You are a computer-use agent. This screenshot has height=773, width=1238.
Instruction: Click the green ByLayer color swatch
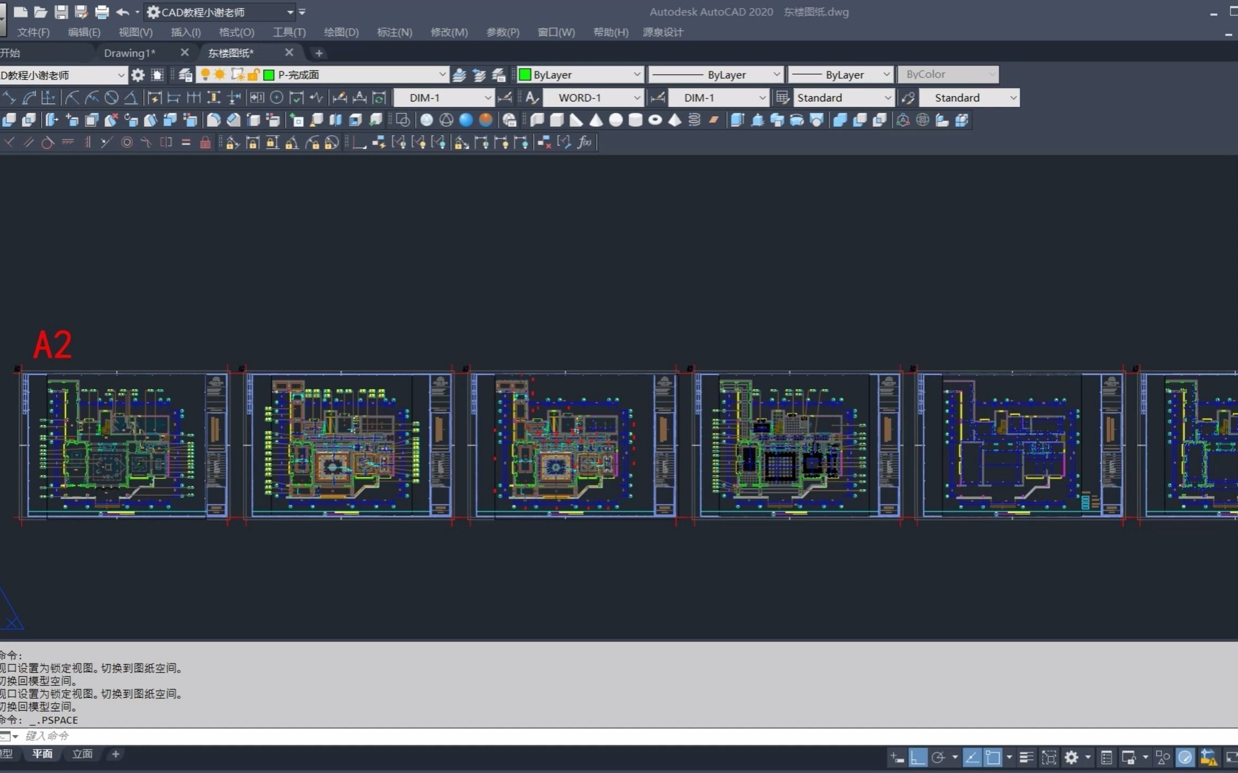pyautogui.click(x=525, y=75)
